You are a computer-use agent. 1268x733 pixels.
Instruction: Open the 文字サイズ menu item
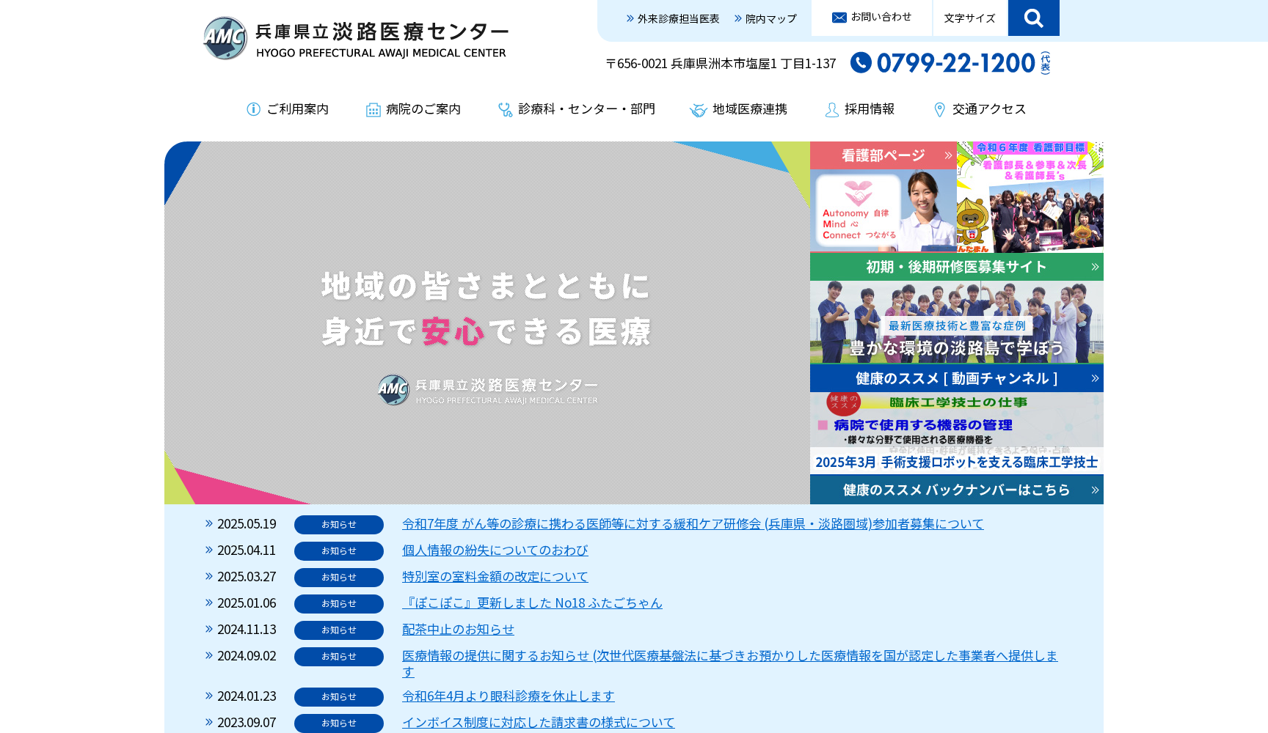point(970,18)
